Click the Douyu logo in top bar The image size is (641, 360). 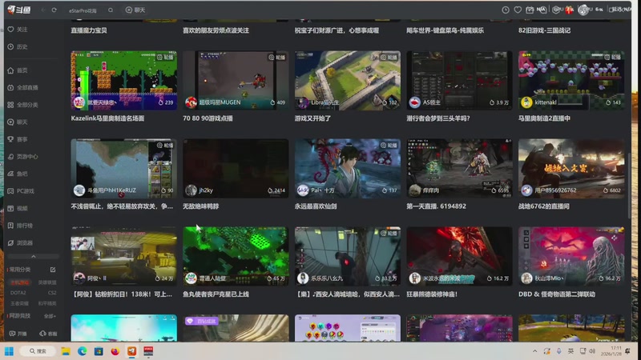(x=18, y=10)
